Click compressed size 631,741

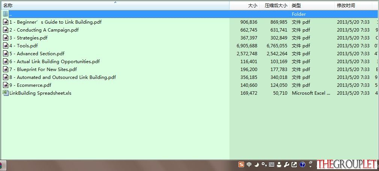[x=279, y=30]
